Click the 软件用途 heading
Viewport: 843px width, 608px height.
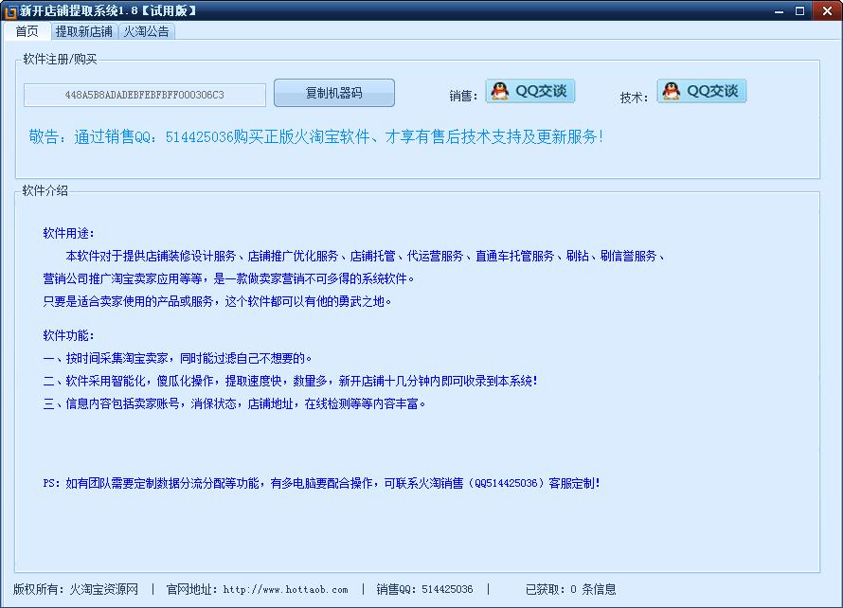[69, 233]
